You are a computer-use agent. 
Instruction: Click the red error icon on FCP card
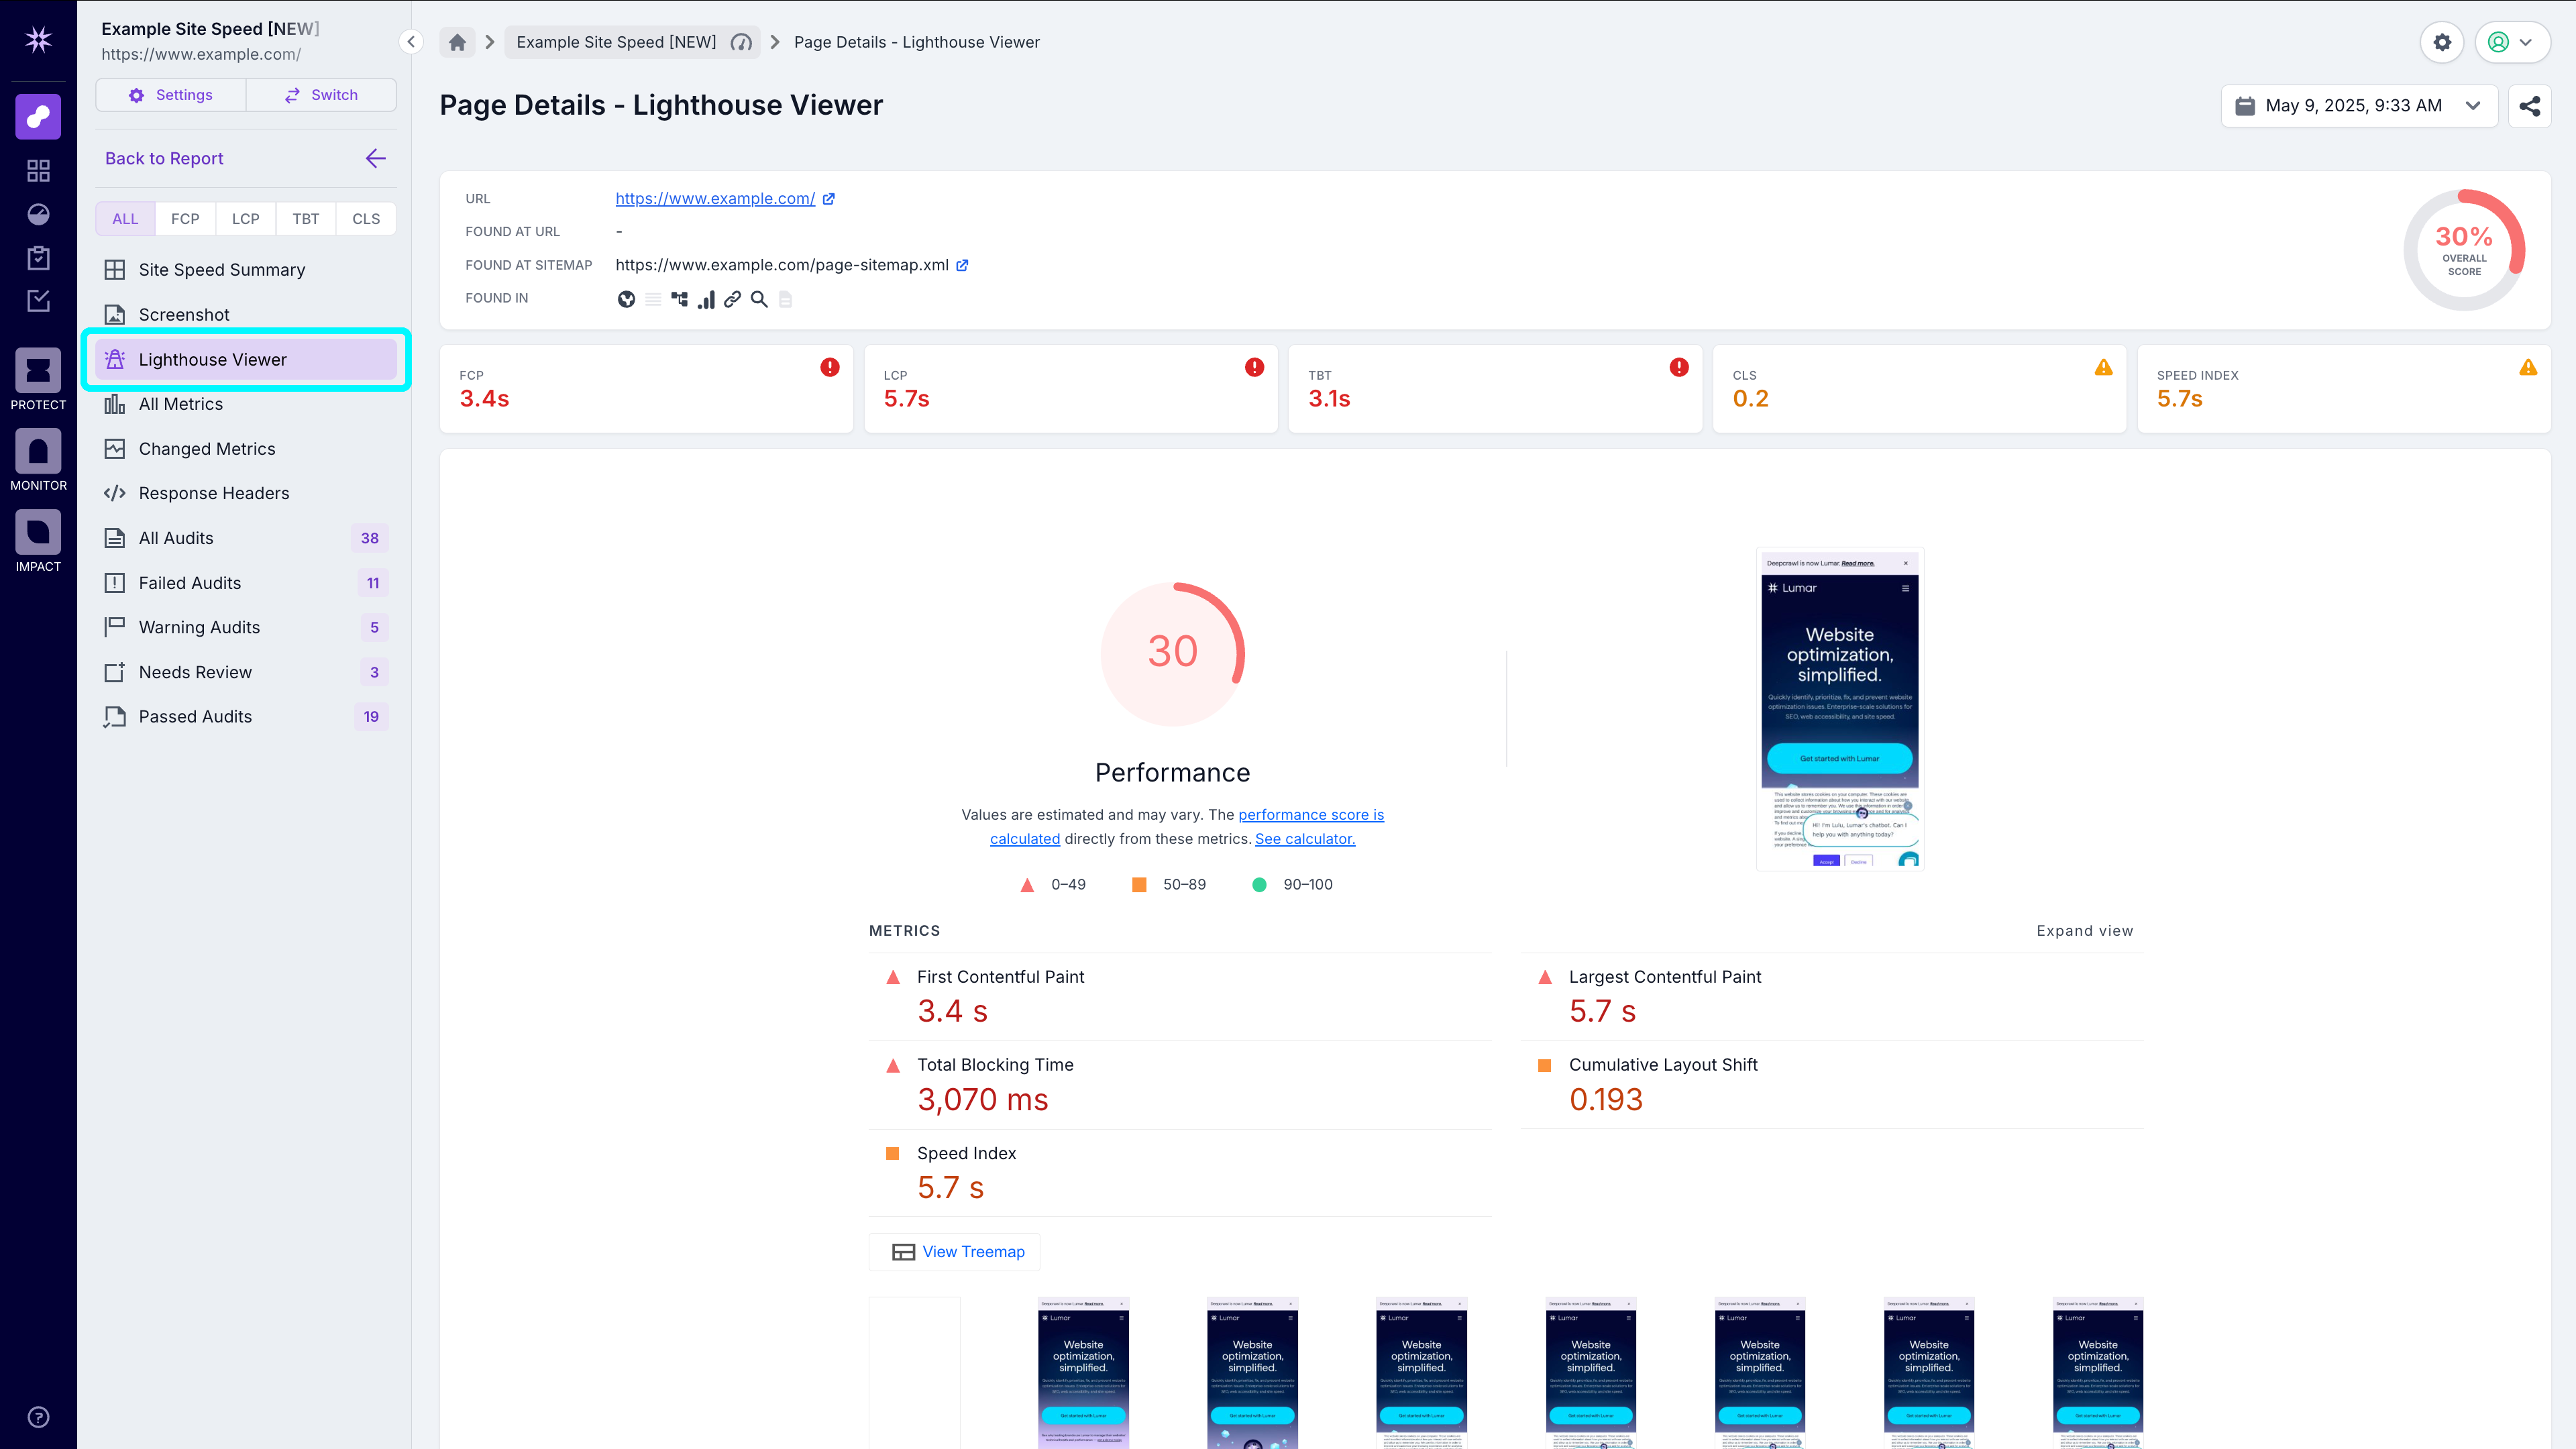(x=830, y=367)
